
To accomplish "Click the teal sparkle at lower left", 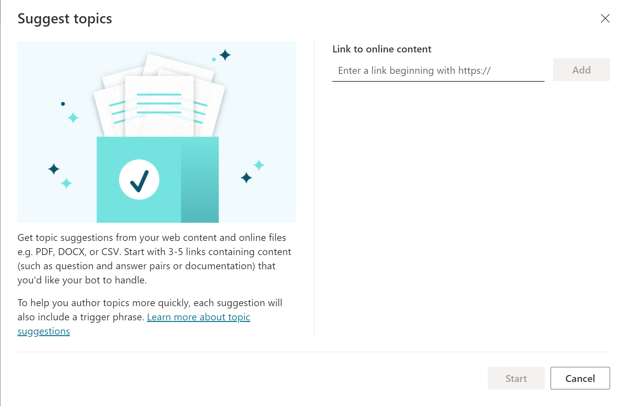I will 67,183.
